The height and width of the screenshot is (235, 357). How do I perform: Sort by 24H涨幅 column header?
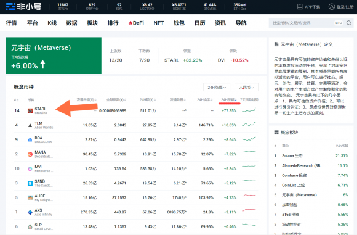[229, 100]
